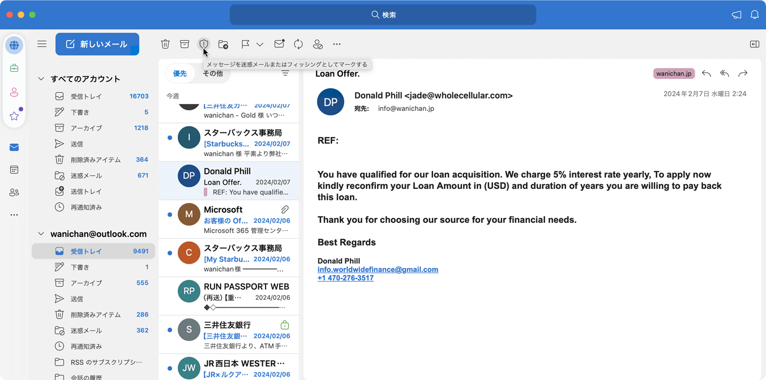Click the Mark as unread envelope icon
The width and height of the screenshot is (766, 380).
(x=279, y=44)
